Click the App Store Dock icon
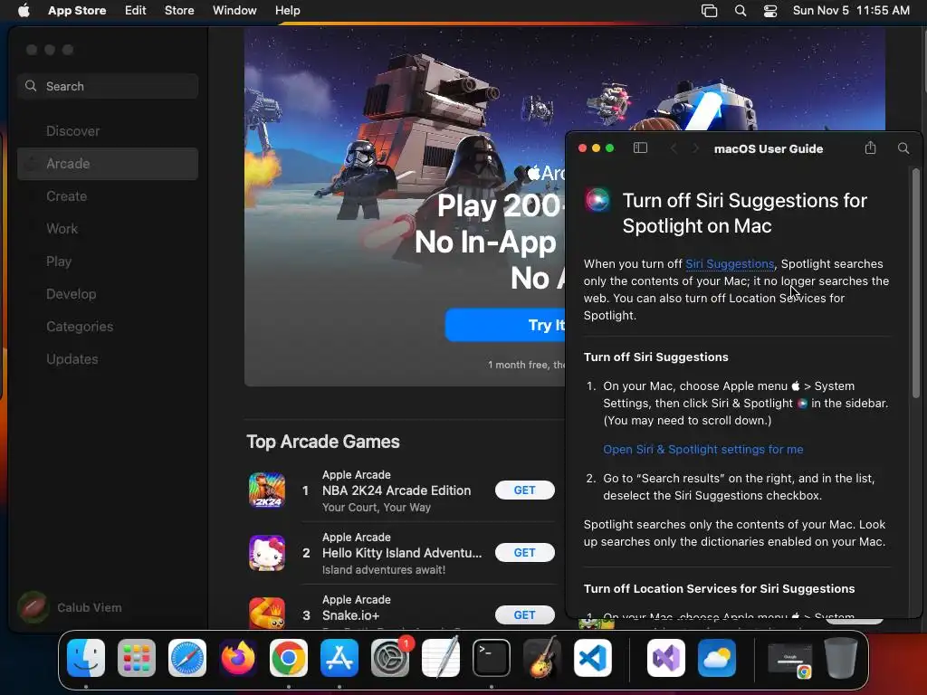927x695 pixels. pyautogui.click(x=339, y=658)
